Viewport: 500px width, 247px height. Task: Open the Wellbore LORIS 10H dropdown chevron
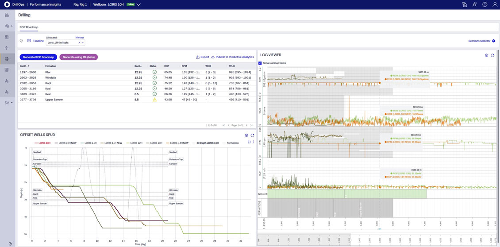click(139, 4)
